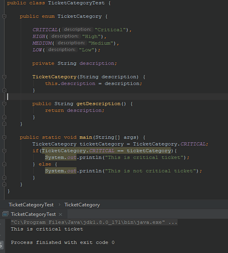This screenshot has height=253, width=228.
Task: Click the run console icon beside TicketCategoryTest tab
Action: point(5,214)
